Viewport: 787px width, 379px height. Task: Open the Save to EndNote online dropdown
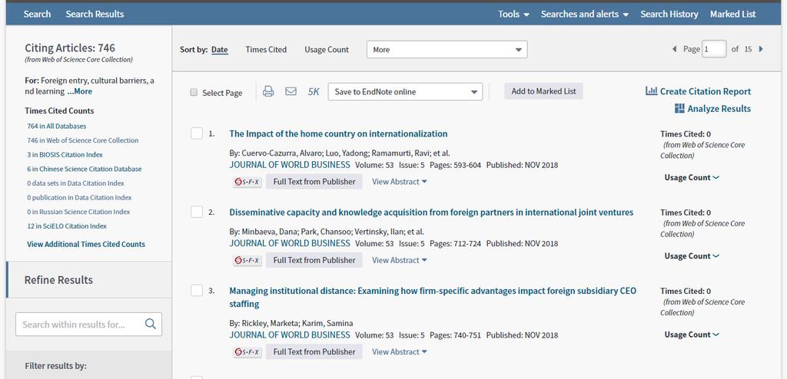point(405,92)
